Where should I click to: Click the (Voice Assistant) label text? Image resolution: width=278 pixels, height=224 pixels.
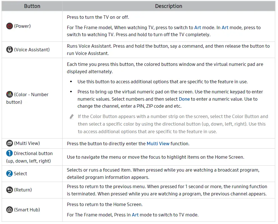pyautogui.click(x=32, y=50)
